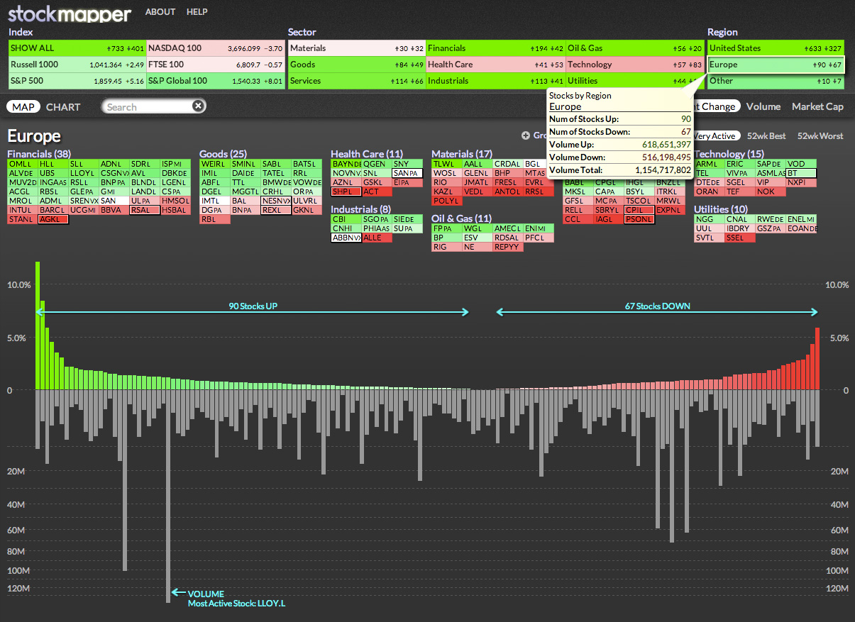Select the NOK stock tile

click(771, 191)
